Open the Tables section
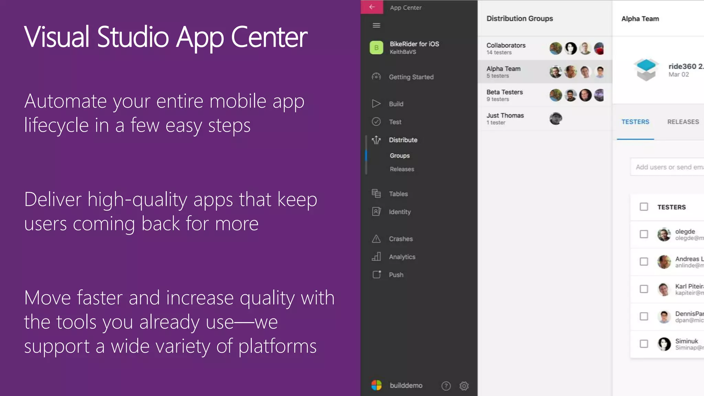This screenshot has height=396, width=704. coord(398,194)
